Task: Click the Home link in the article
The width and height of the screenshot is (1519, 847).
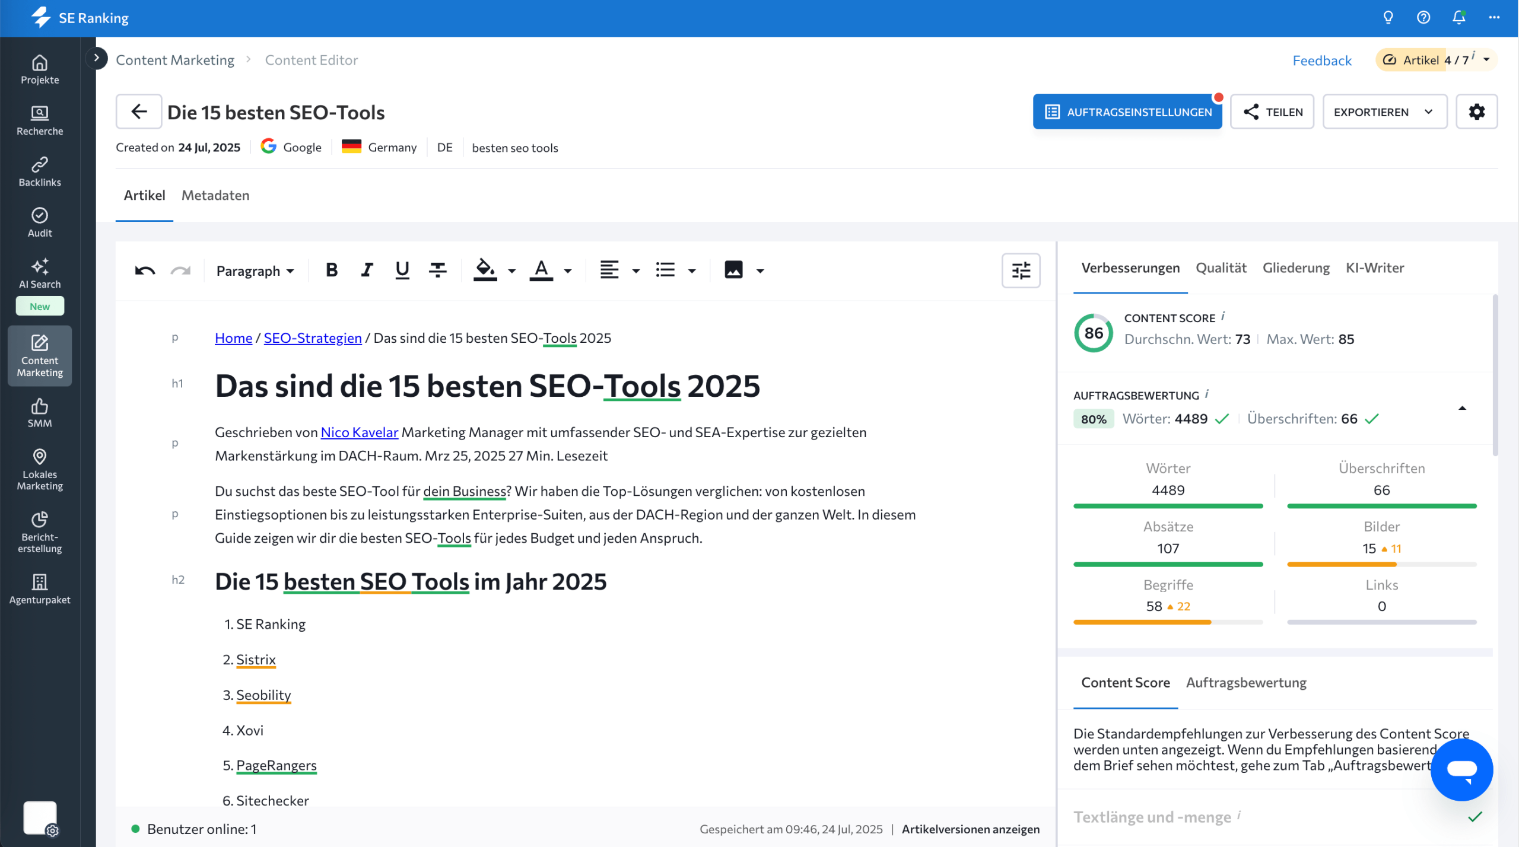Action: click(233, 338)
